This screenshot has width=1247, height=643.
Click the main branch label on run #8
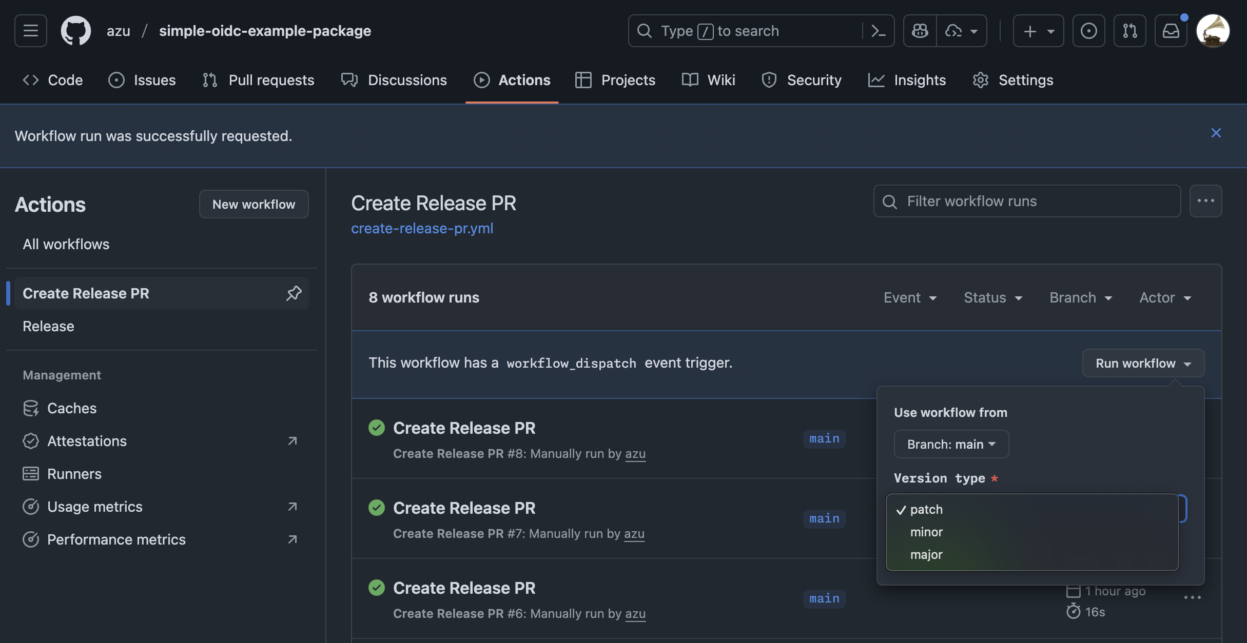coord(824,439)
